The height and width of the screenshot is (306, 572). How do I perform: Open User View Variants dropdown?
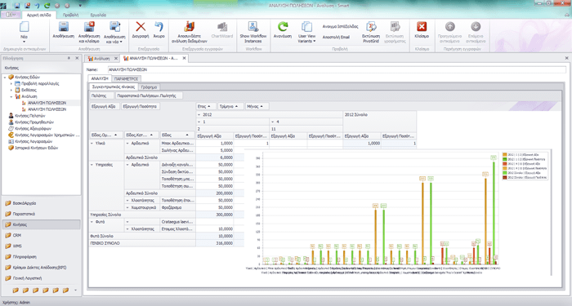pyautogui.click(x=306, y=32)
